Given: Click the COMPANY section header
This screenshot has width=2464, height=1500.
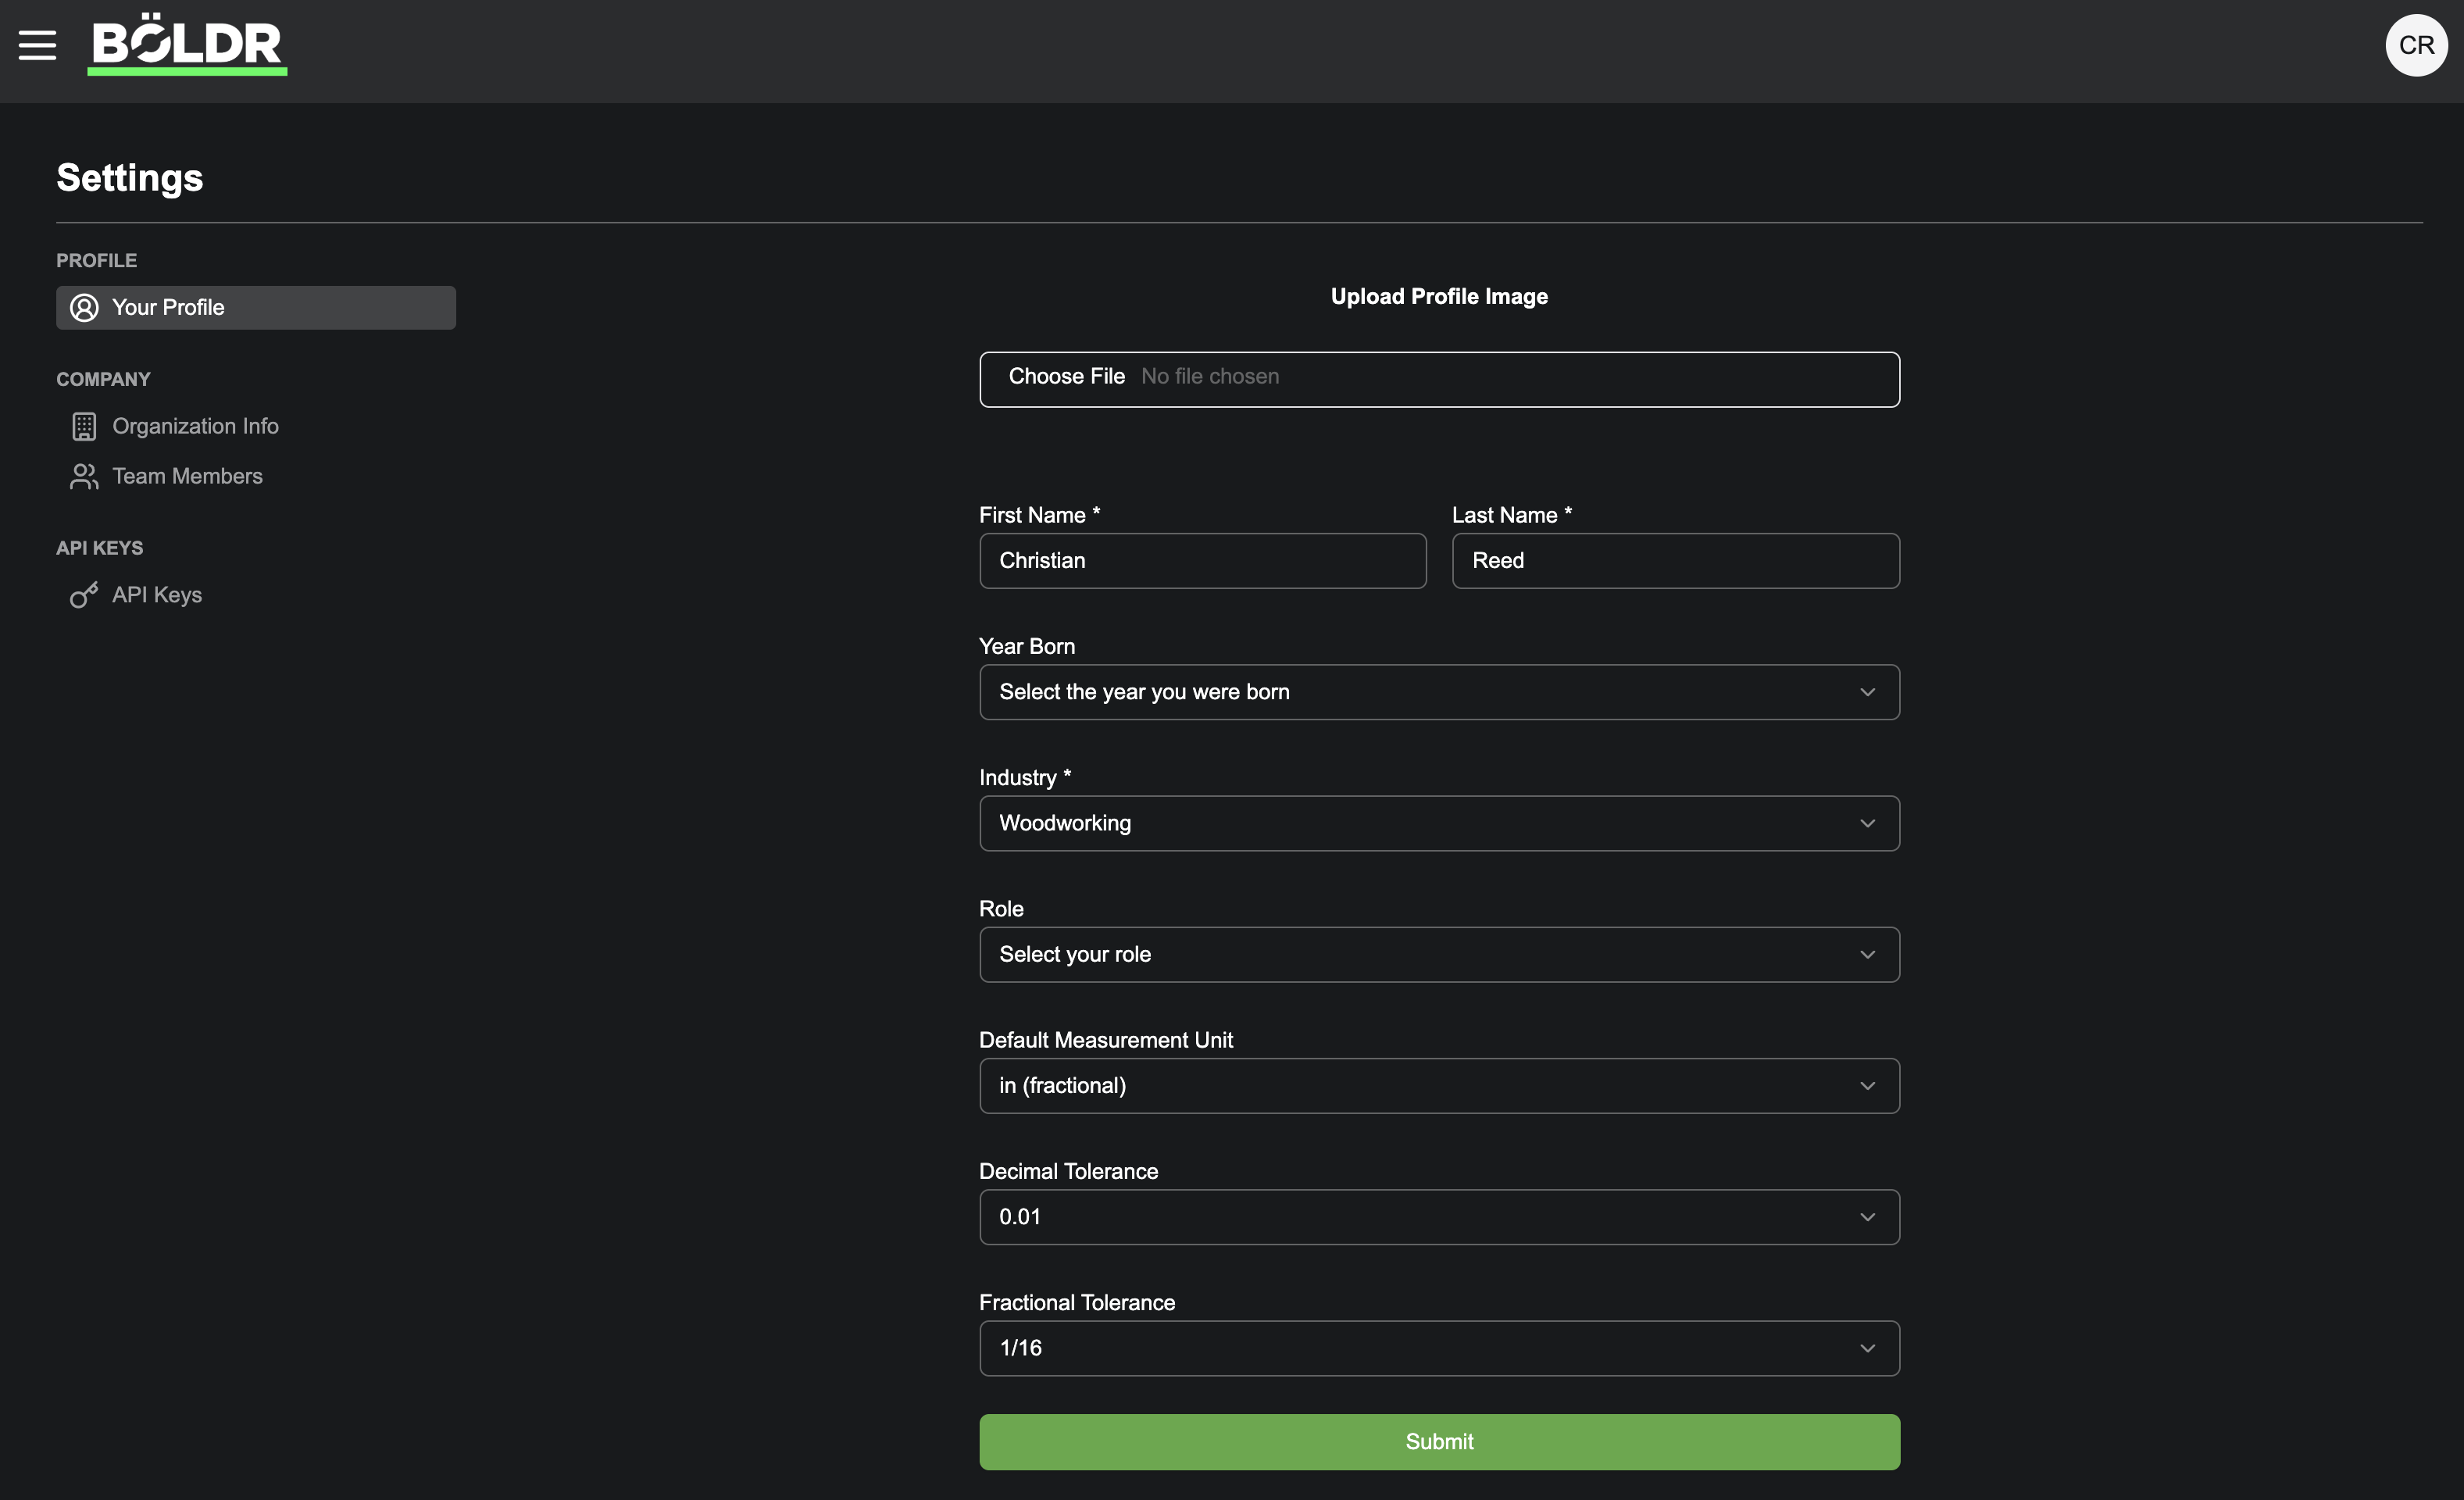Looking at the screenshot, I should coord(103,379).
